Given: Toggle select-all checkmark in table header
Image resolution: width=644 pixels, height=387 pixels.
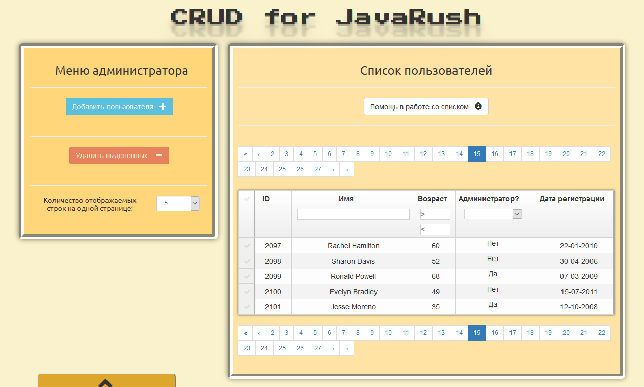Looking at the screenshot, I should click(x=247, y=199).
